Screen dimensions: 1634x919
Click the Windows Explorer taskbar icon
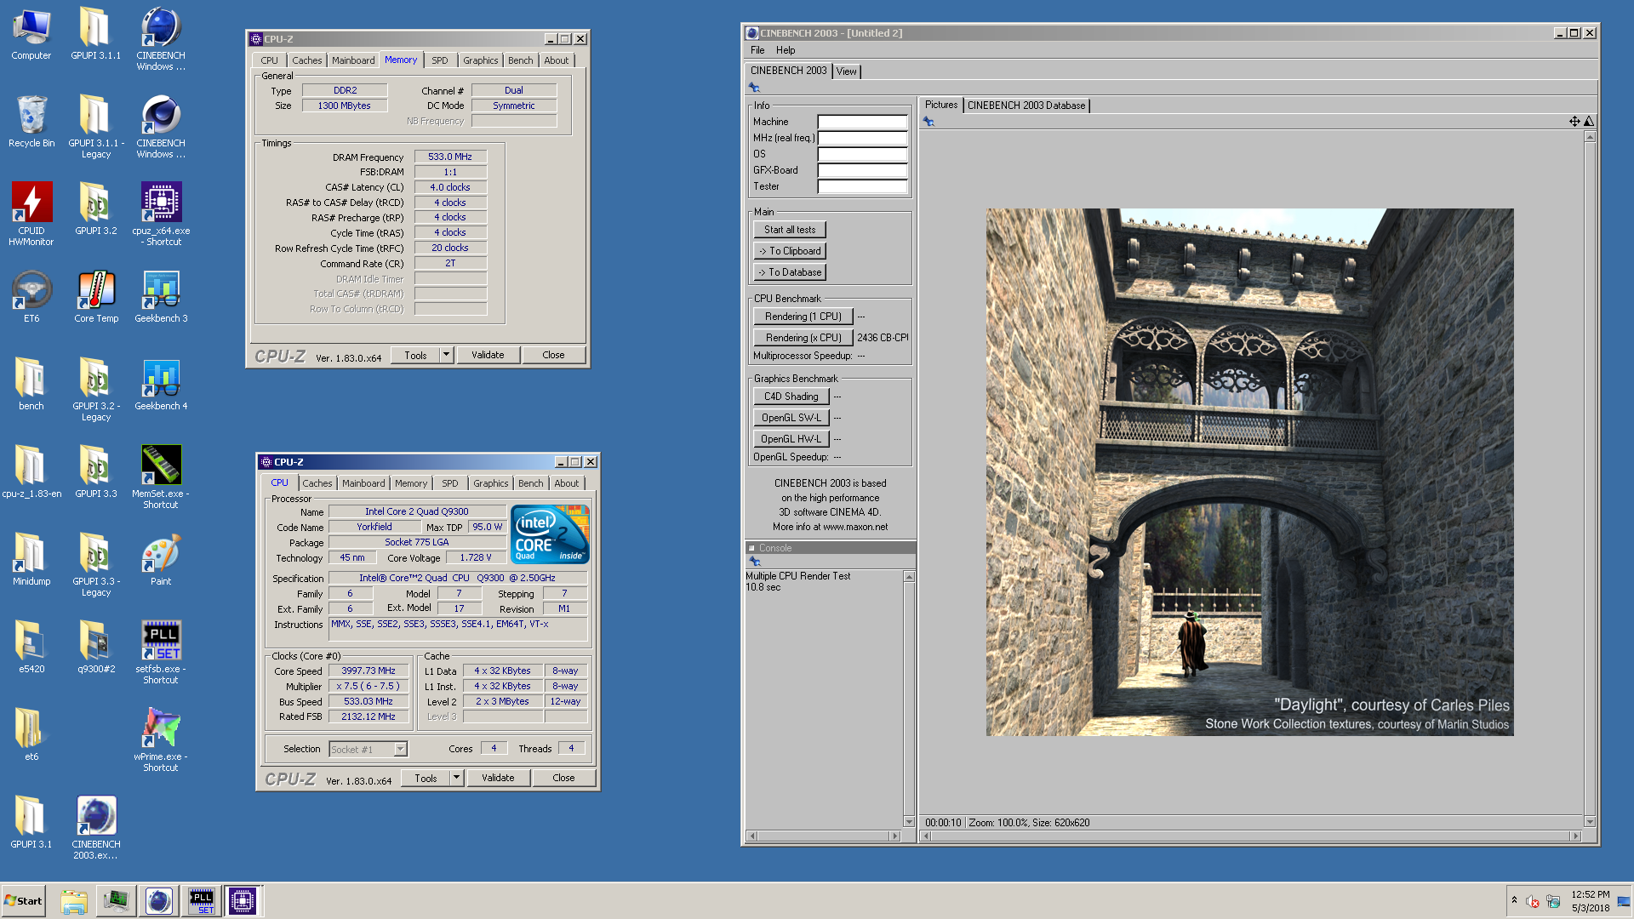[74, 901]
